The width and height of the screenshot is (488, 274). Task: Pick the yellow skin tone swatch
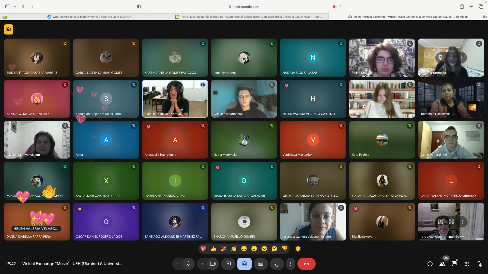(x=298, y=249)
